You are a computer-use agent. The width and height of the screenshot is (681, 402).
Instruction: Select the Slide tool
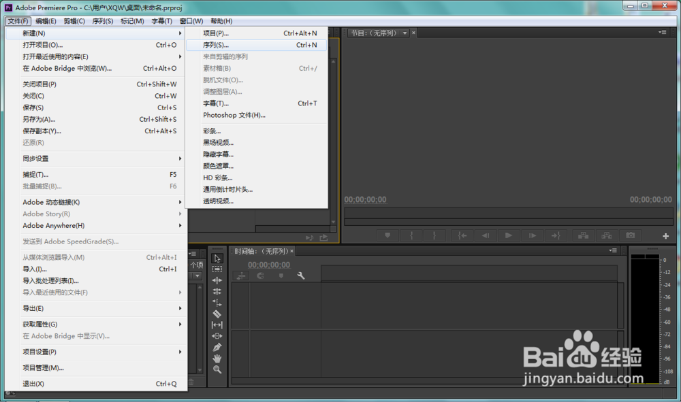pyautogui.click(x=217, y=336)
